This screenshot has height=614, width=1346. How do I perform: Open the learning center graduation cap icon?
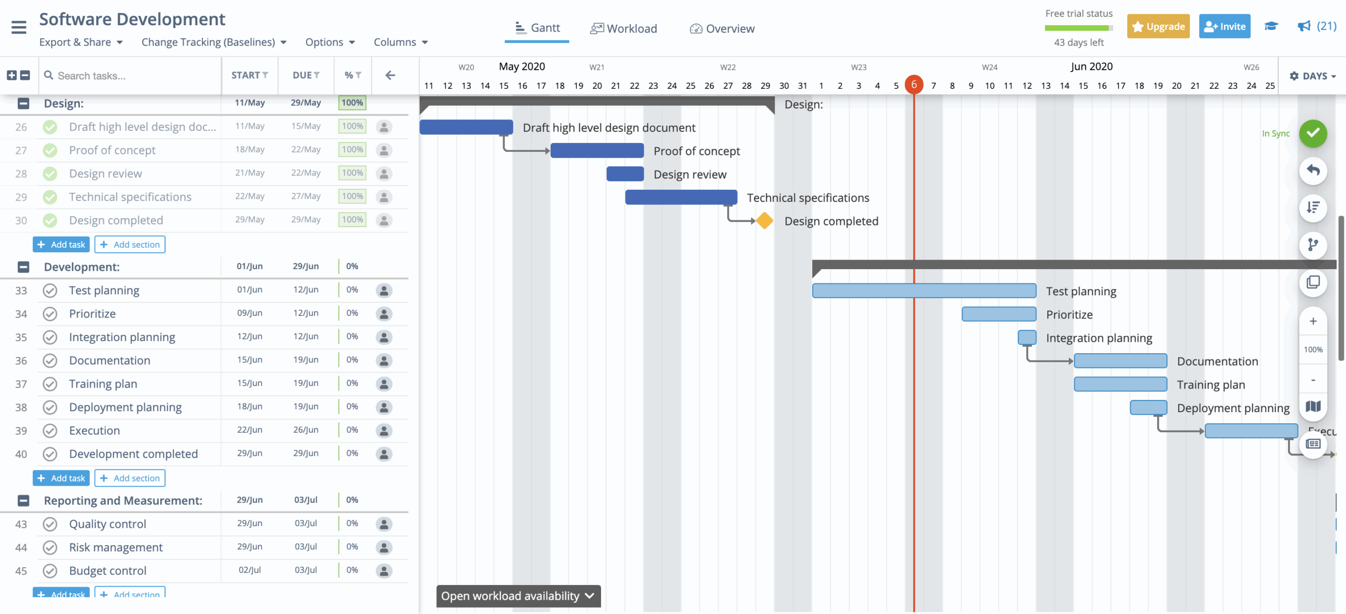[1271, 26]
